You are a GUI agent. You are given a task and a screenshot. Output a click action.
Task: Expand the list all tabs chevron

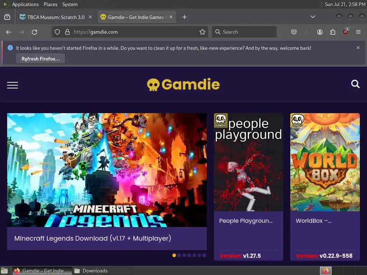313,17
